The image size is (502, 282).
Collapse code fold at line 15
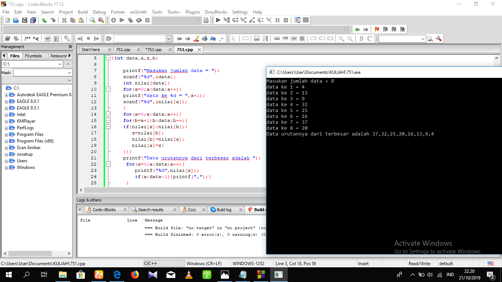(108, 120)
